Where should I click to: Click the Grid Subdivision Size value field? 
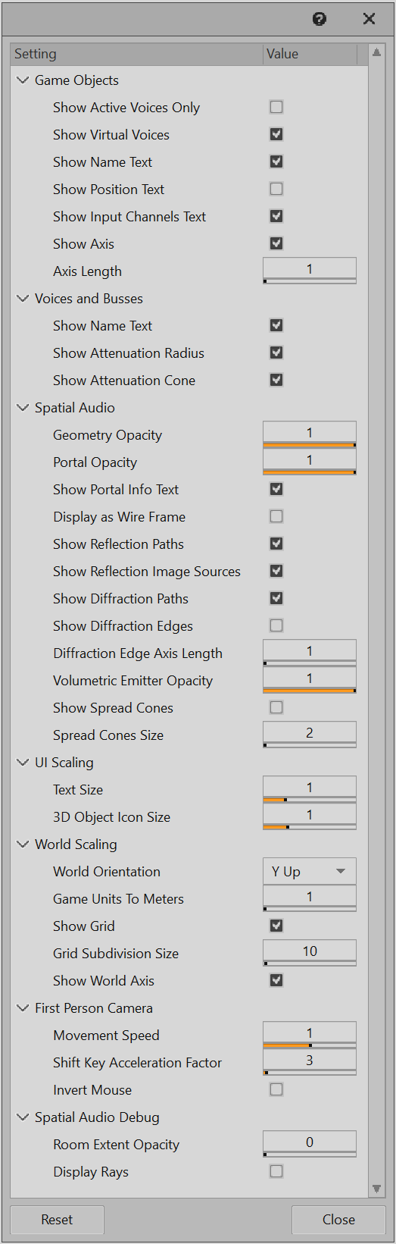click(309, 951)
